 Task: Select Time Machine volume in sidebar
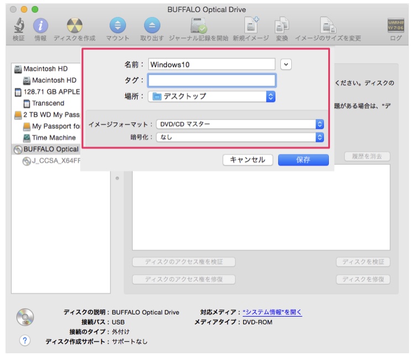53,138
